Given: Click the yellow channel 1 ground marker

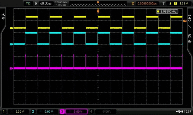Looking at the screenshot, I should [11, 28].
